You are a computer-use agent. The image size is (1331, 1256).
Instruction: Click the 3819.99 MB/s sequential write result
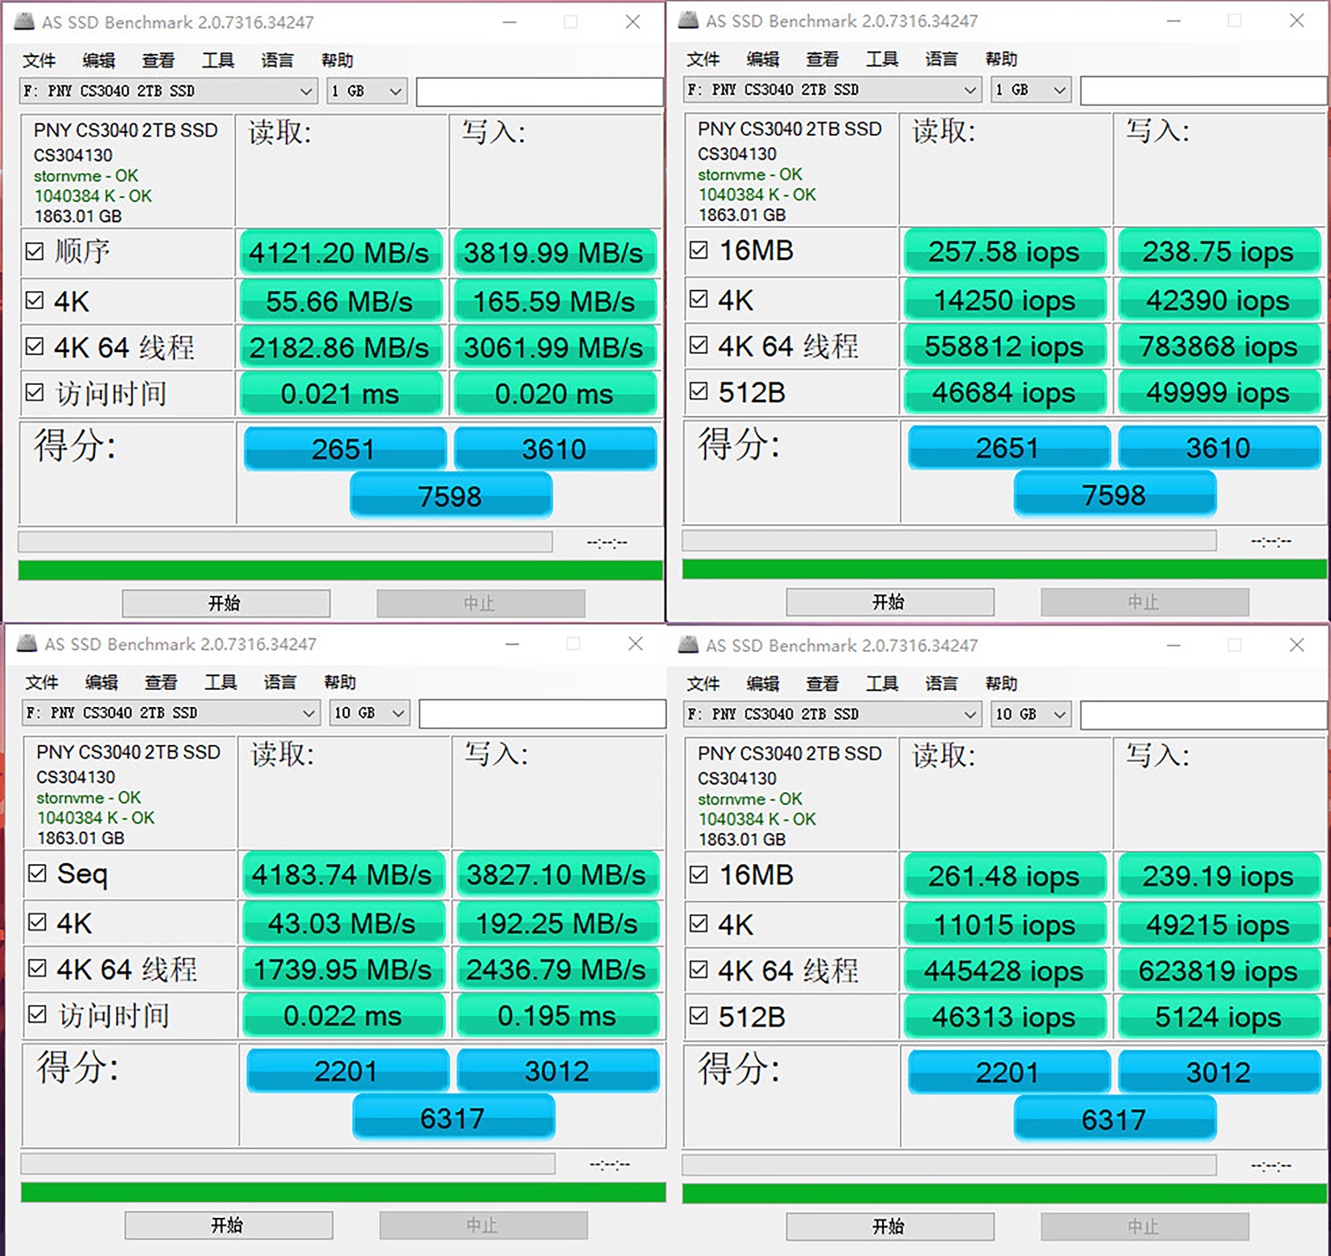coord(555,253)
